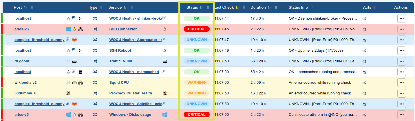Click the Acts column grip handle icon
The height and width of the screenshot is (121, 415).
point(374,8)
